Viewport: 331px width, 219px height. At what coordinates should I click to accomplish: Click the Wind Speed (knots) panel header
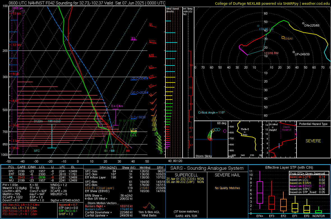[x=172, y=10]
